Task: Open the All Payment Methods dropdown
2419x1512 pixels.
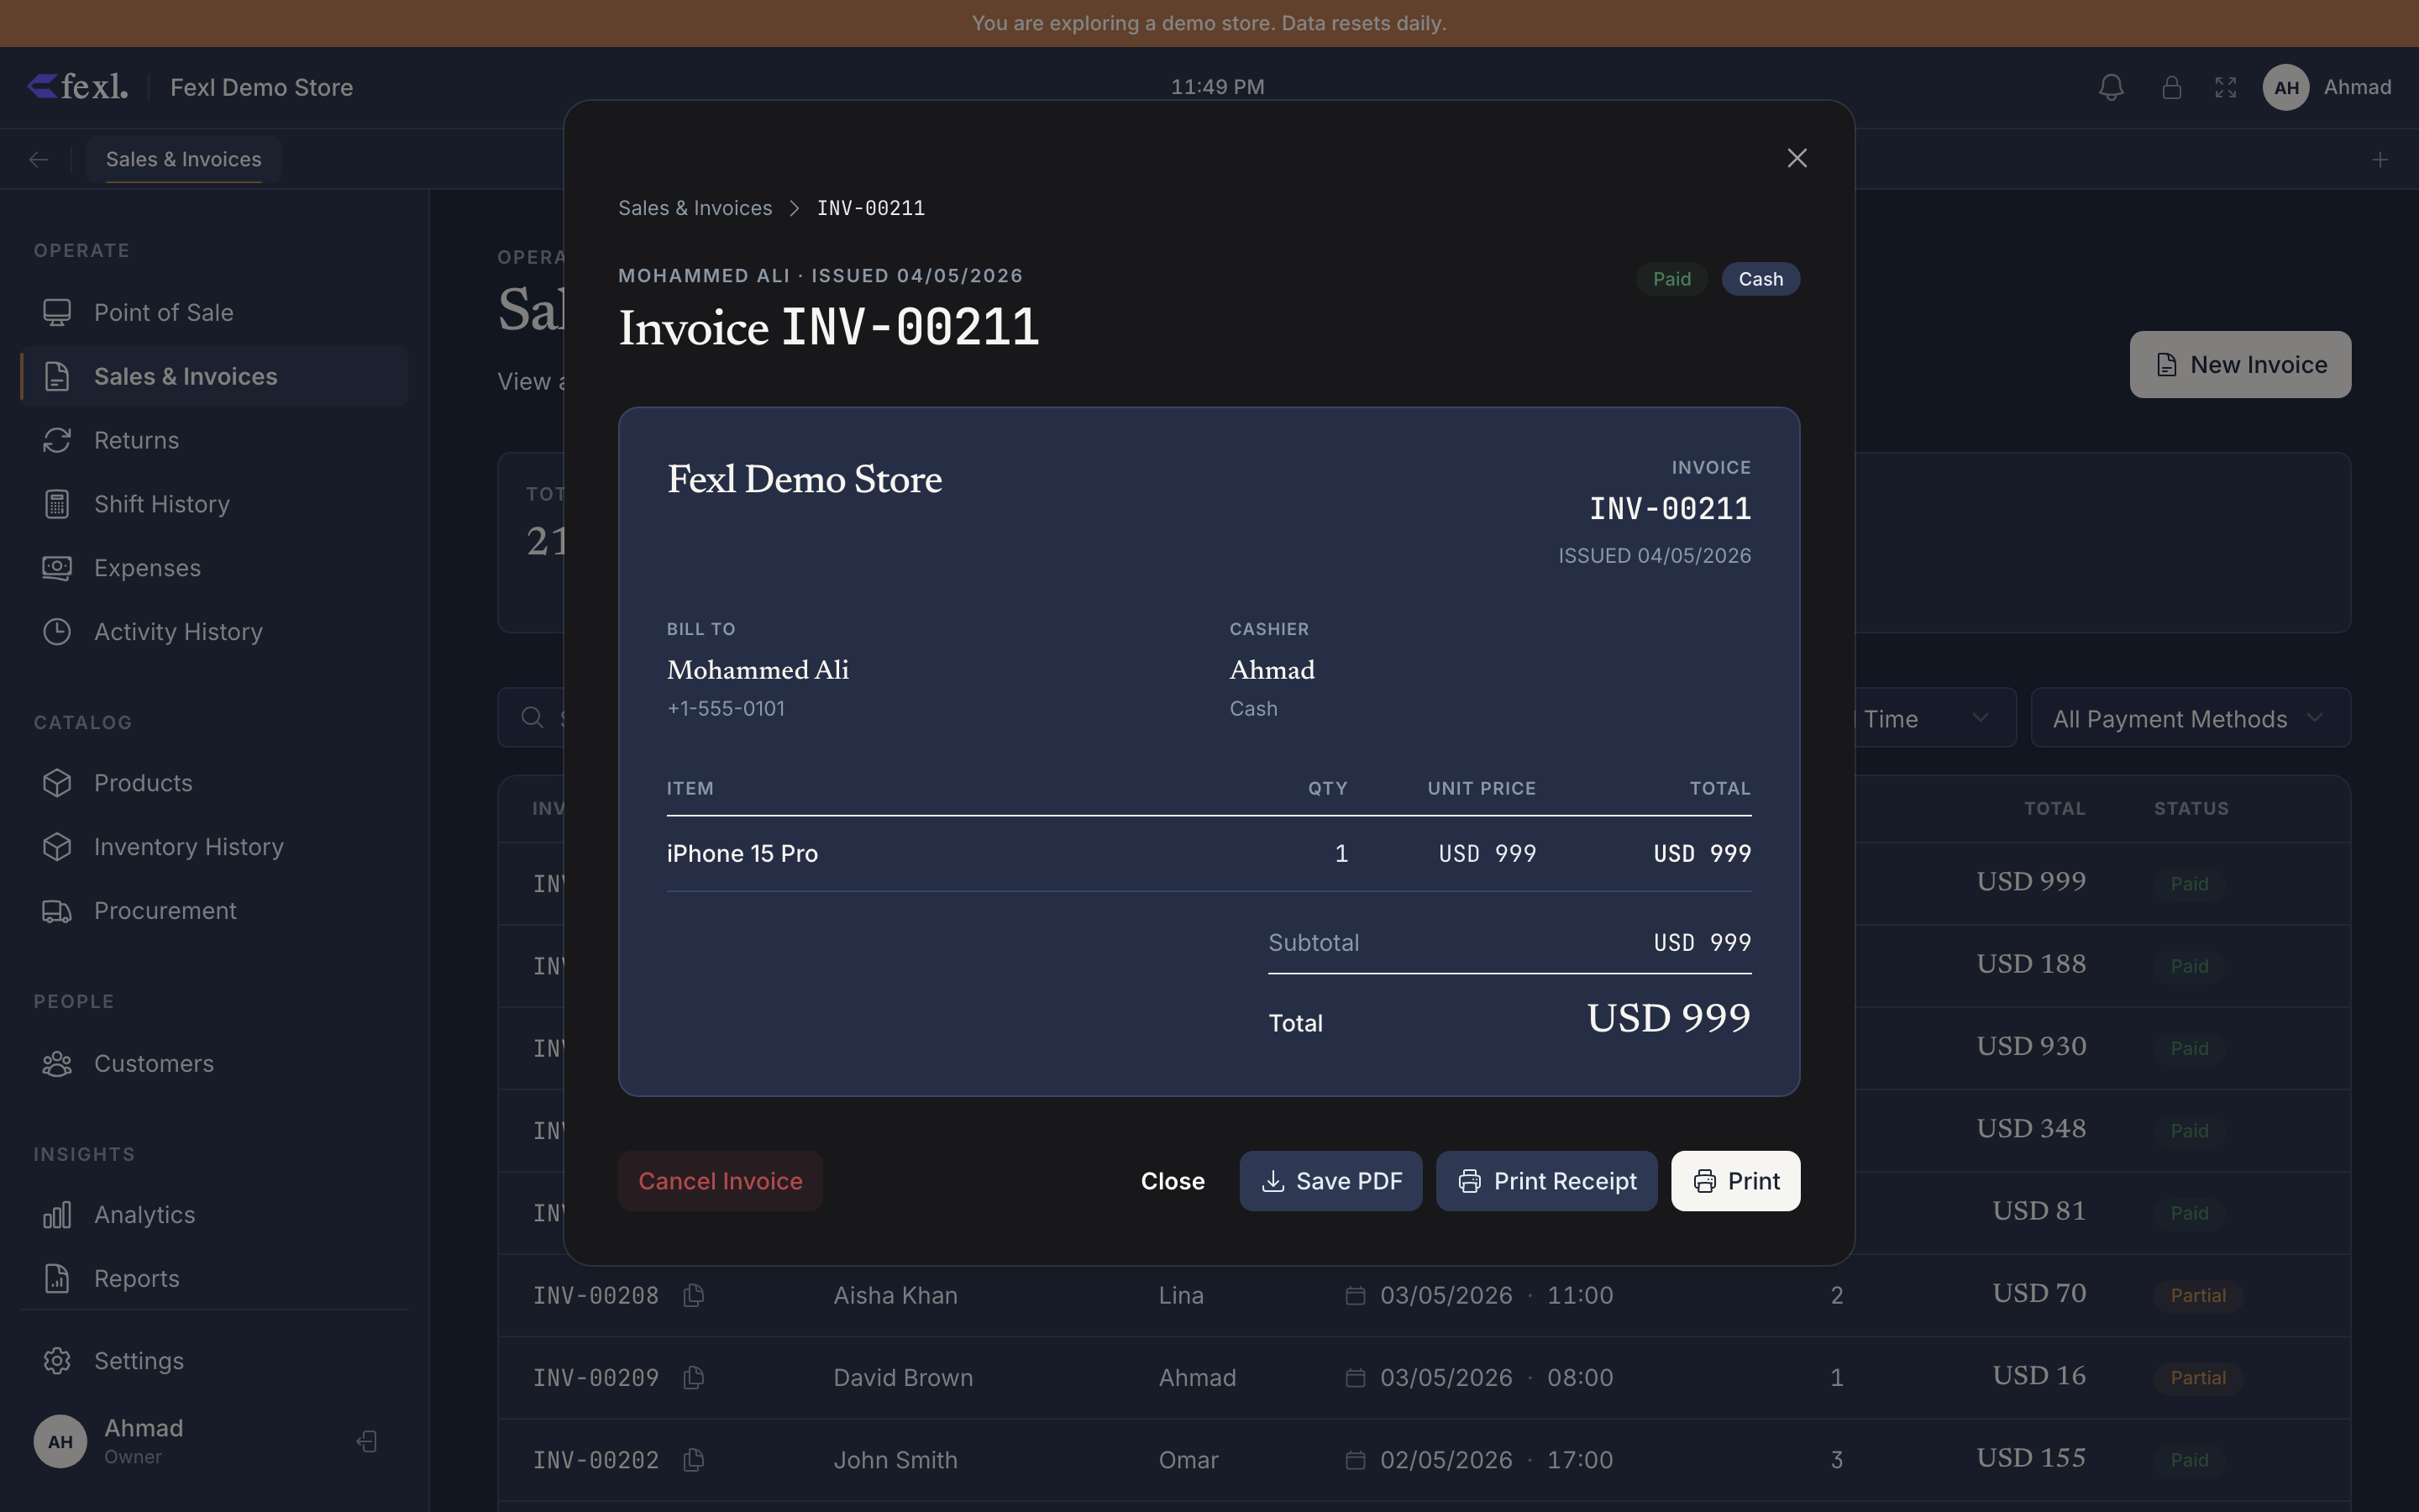Action: pos(2190,718)
